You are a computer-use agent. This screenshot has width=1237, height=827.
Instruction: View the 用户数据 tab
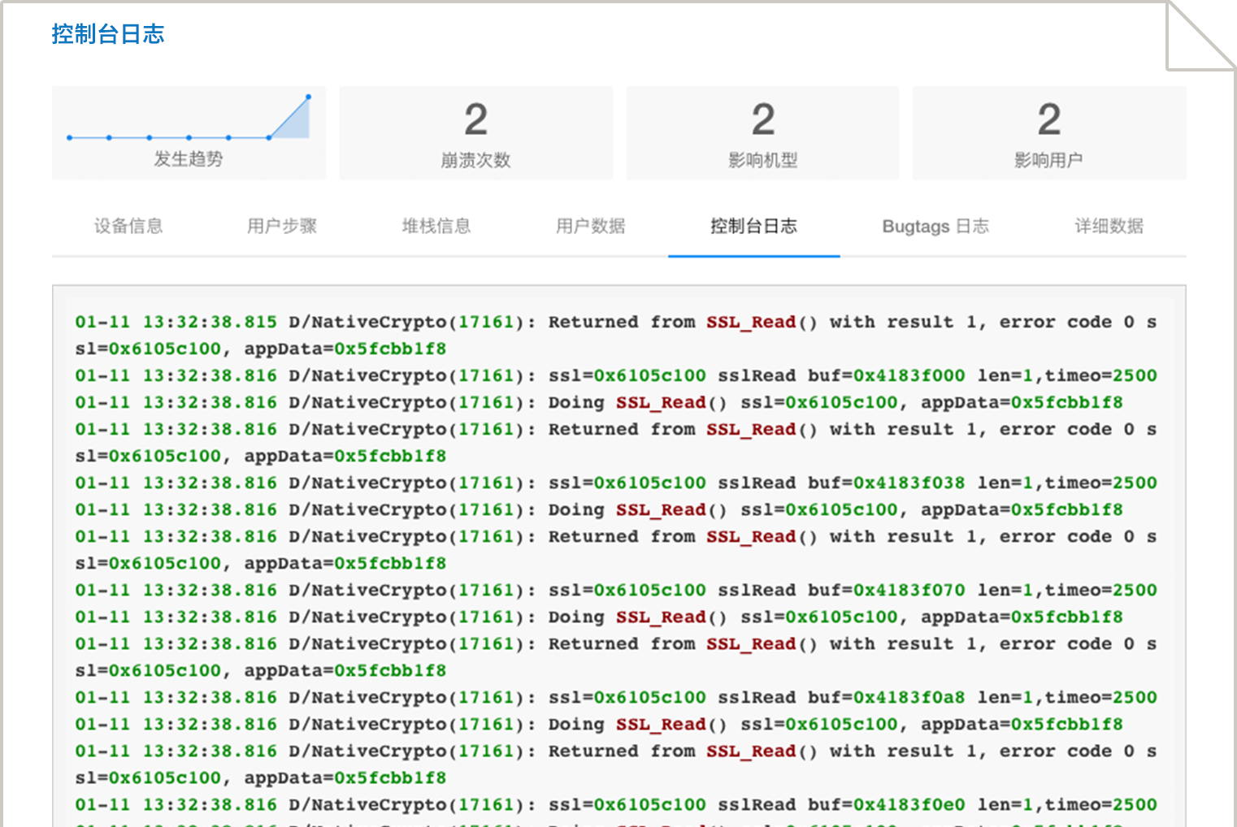[591, 226]
